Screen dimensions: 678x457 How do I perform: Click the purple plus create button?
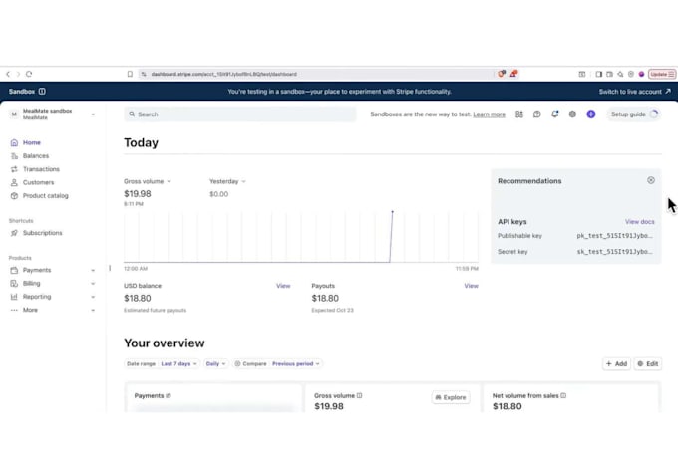click(x=591, y=114)
